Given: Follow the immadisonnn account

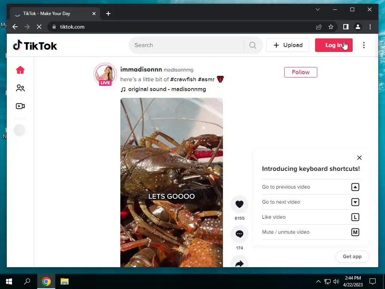Looking at the screenshot, I should click(300, 72).
